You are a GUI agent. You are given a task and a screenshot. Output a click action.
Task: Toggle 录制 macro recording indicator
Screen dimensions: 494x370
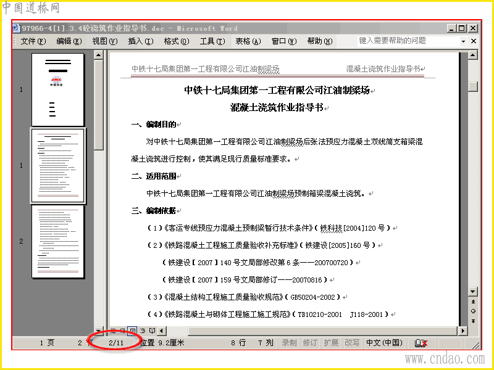[289, 343]
